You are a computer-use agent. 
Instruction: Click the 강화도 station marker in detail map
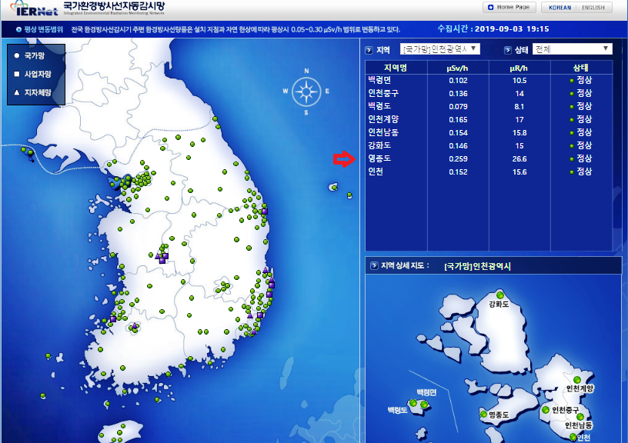tap(499, 295)
